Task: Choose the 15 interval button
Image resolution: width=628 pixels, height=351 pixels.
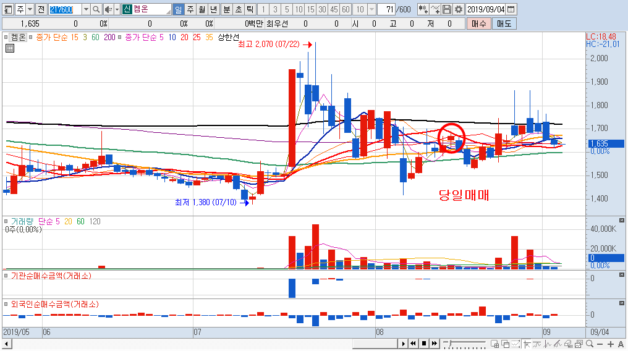Action: (310, 9)
